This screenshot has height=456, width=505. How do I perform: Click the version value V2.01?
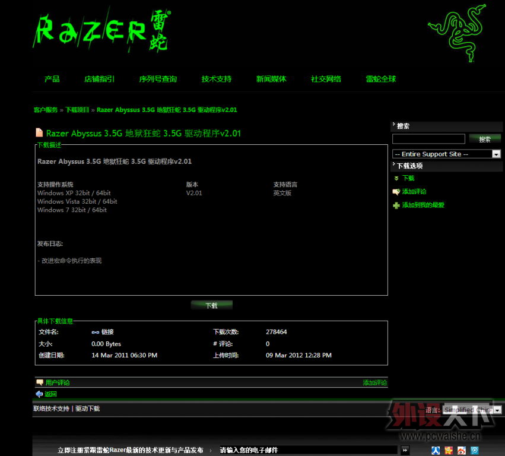pyautogui.click(x=194, y=193)
